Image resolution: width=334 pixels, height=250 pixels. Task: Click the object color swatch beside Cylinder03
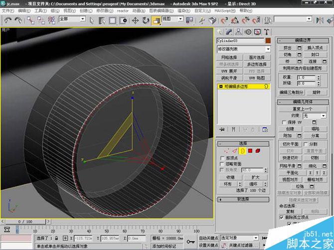[268, 40]
